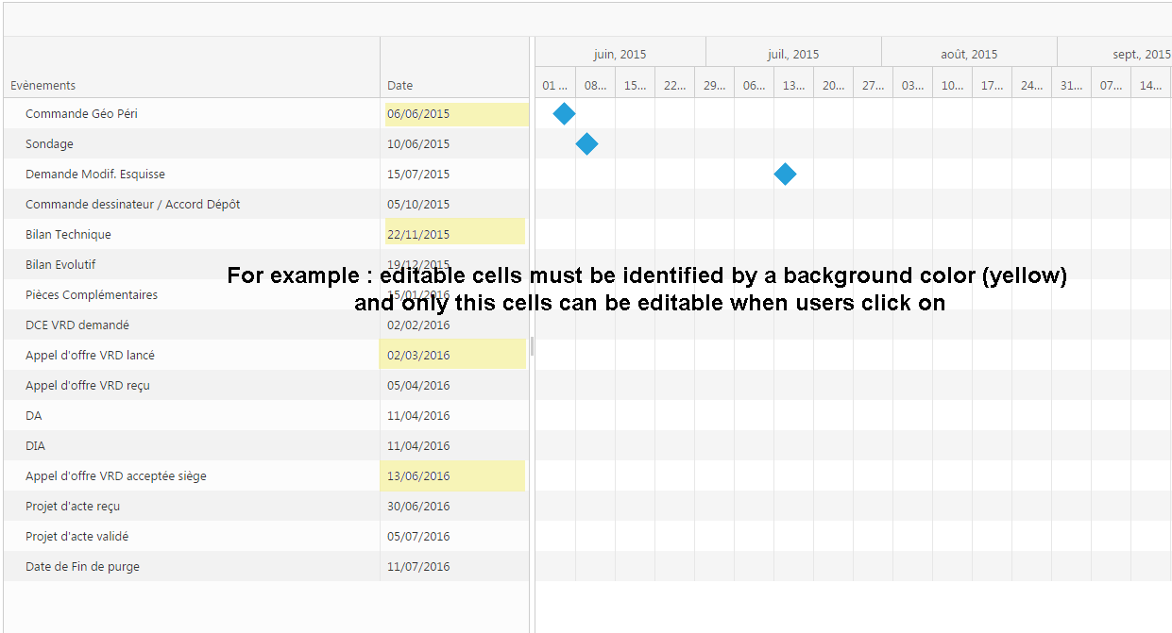1172x633 pixels.
Task: Select the juin, 2015 month header
Action: click(620, 54)
